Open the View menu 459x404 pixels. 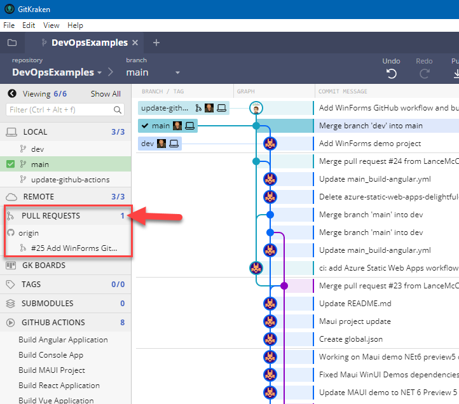tap(51, 25)
